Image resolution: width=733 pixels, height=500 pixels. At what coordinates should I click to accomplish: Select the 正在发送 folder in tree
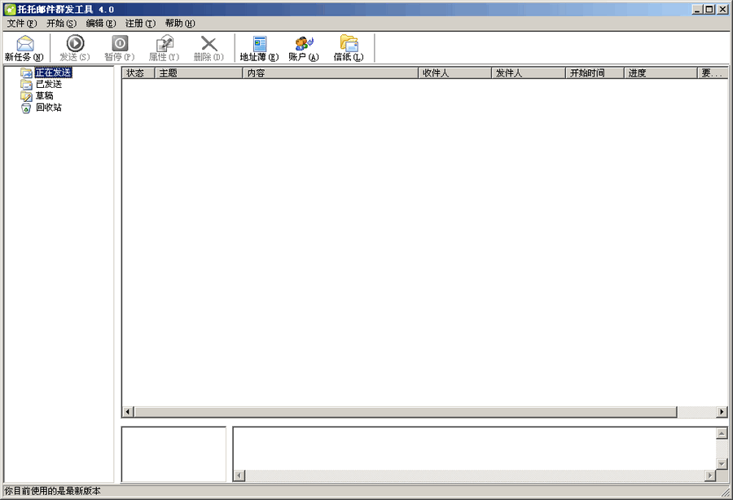(53, 72)
